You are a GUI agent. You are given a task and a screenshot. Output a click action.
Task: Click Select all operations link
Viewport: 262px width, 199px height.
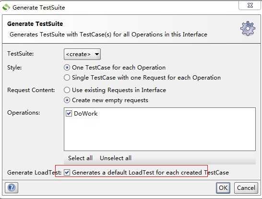point(80,158)
